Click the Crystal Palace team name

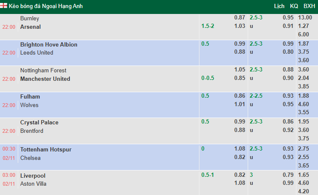coord(39,122)
